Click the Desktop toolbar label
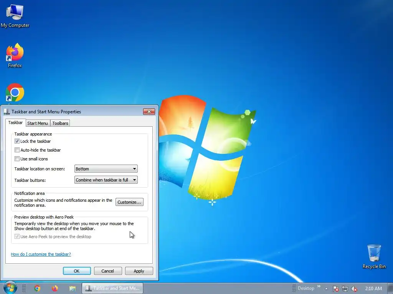Screen dimensions: 393x294 306,288
